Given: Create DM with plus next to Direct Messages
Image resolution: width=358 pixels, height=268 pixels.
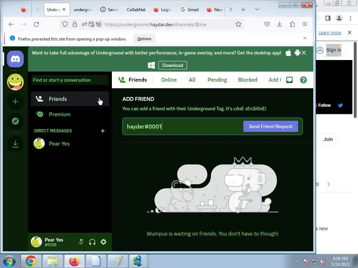Looking at the screenshot, I should [x=103, y=131].
